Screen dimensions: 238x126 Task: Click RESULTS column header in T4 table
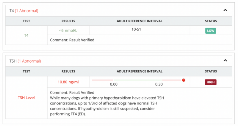[68, 21]
